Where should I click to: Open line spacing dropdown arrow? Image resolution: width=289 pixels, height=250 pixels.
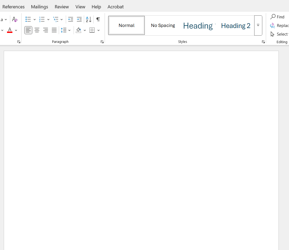(70, 30)
